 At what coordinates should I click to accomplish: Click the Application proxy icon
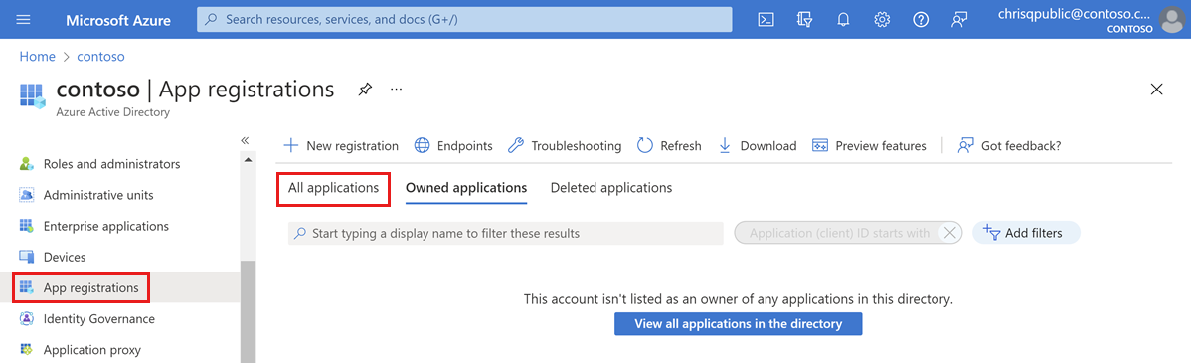coord(27,350)
